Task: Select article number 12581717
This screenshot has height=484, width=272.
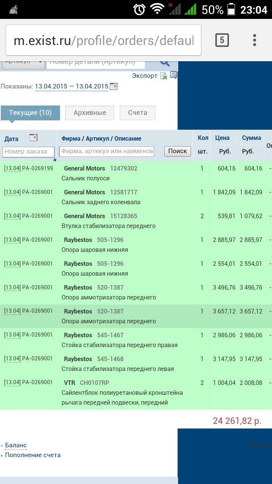Action: (124, 192)
